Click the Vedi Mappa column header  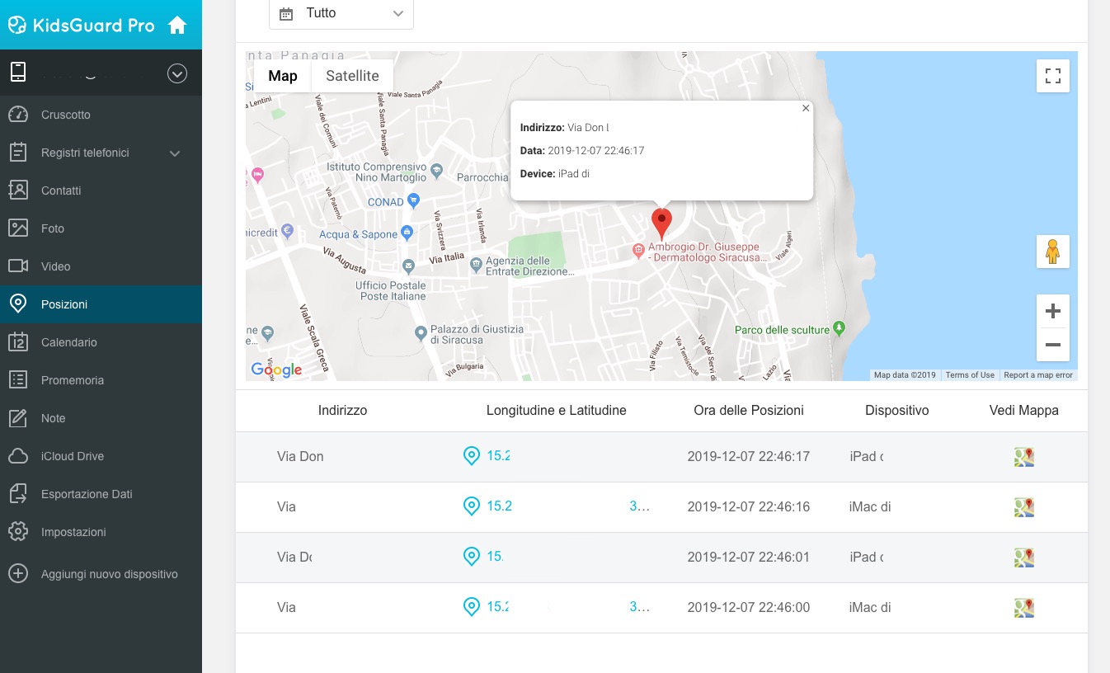(1024, 410)
